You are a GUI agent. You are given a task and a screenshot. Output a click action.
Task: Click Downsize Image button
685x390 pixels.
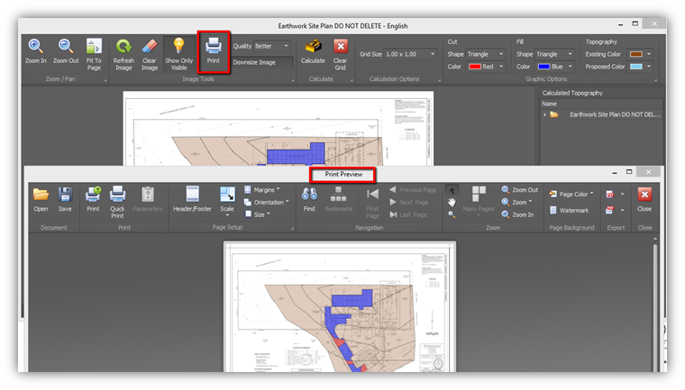pyautogui.click(x=261, y=62)
